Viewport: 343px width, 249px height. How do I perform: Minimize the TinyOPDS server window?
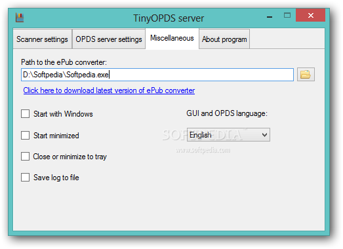point(270,16)
